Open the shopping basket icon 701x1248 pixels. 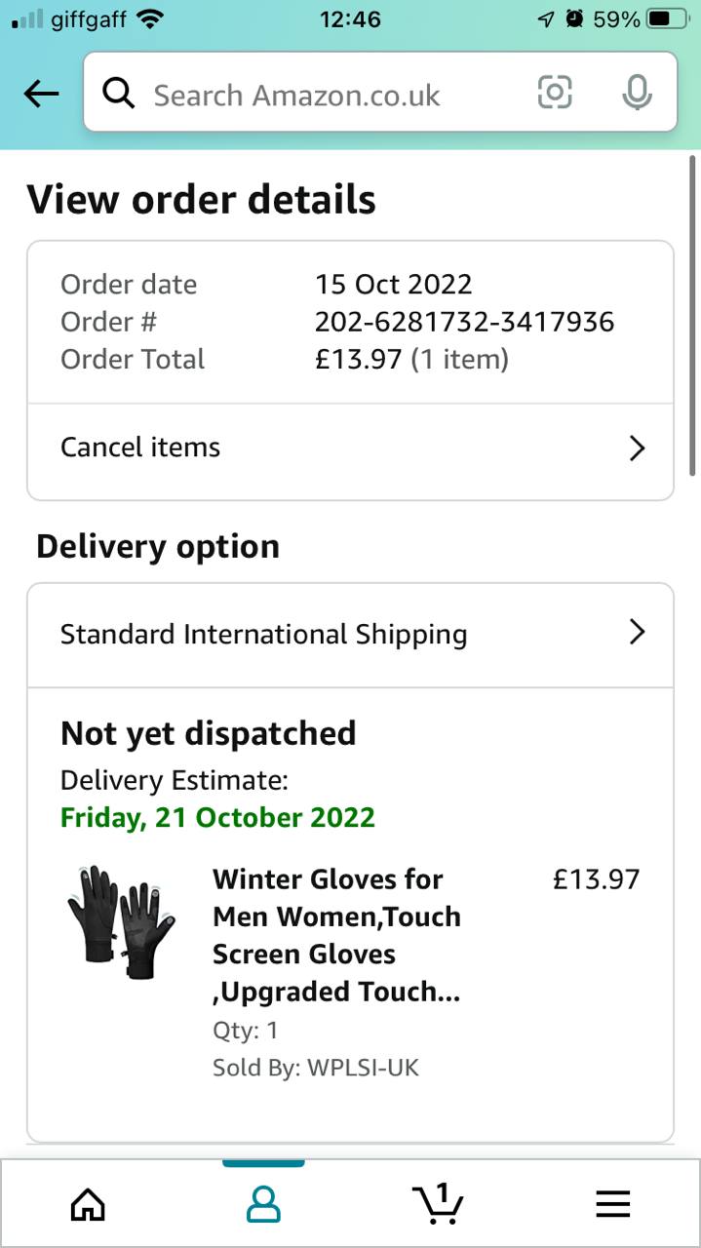coord(437,1203)
